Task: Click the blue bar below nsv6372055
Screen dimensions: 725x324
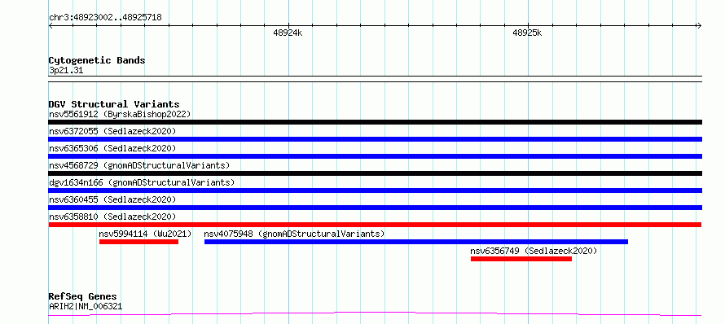Action: [x=375, y=139]
